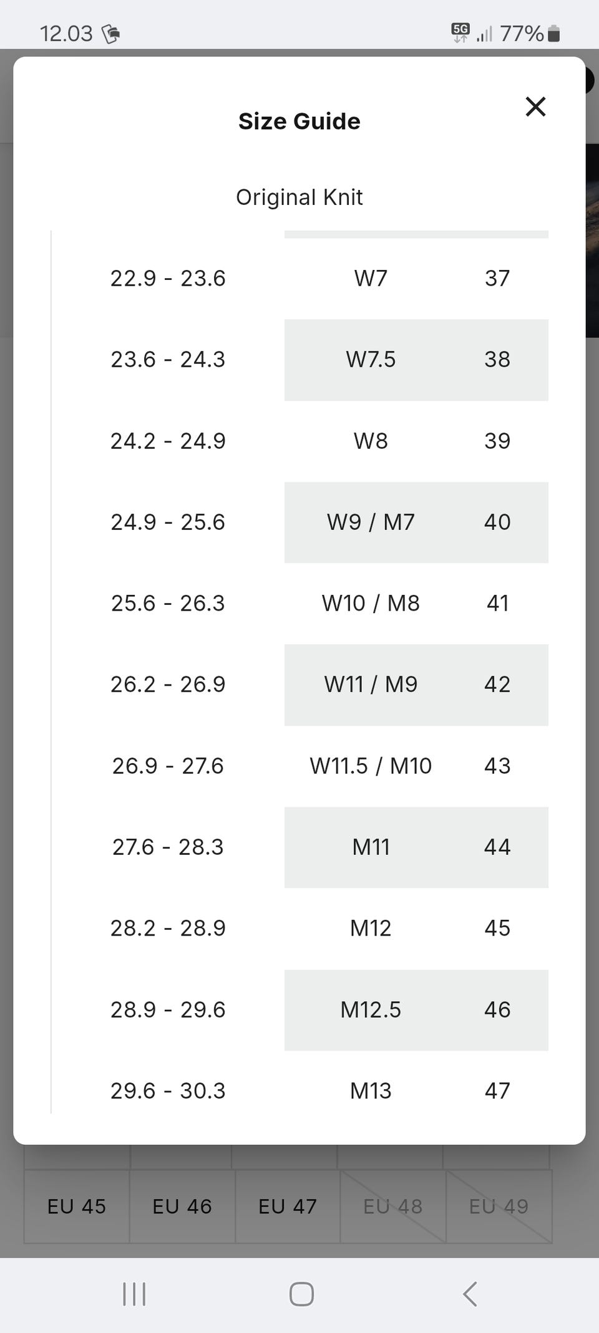The height and width of the screenshot is (1333, 599).
Task: Tap the 28.9 - 29.6 length cell
Action: click(x=168, y=1009)
